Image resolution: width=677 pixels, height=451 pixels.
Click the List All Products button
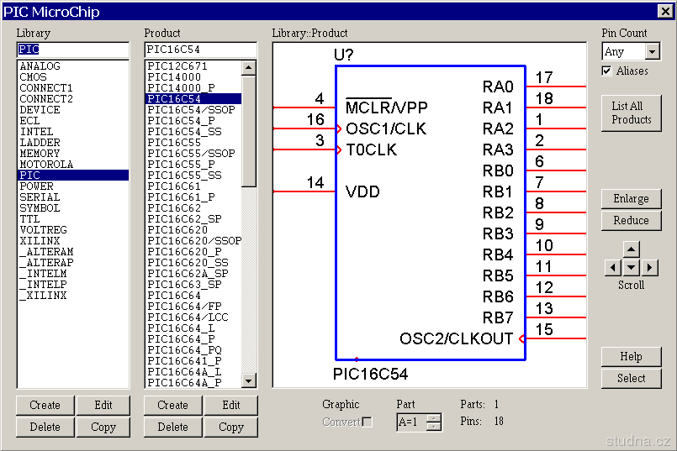pos(632,113)
